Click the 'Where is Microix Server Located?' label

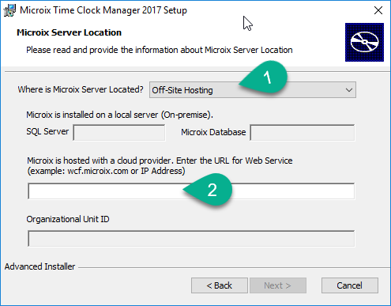pos(81,89)
